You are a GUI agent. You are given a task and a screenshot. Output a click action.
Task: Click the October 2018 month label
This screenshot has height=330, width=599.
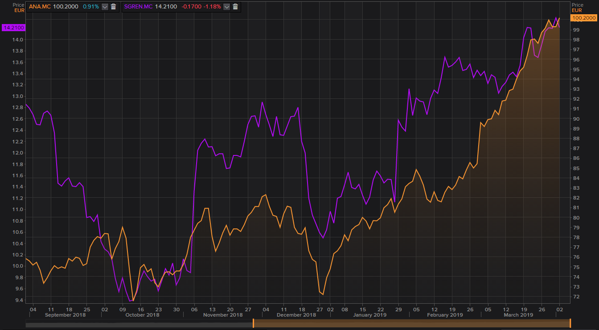[142, 315]
